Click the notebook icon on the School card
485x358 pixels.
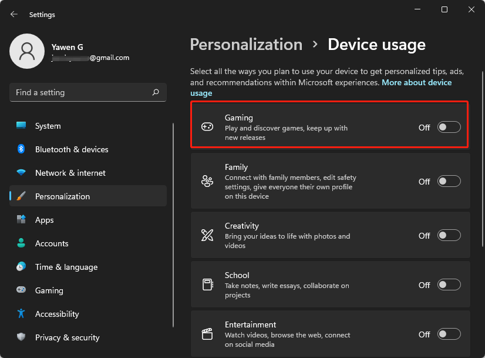pyautogui.click(x=207, y=285)
